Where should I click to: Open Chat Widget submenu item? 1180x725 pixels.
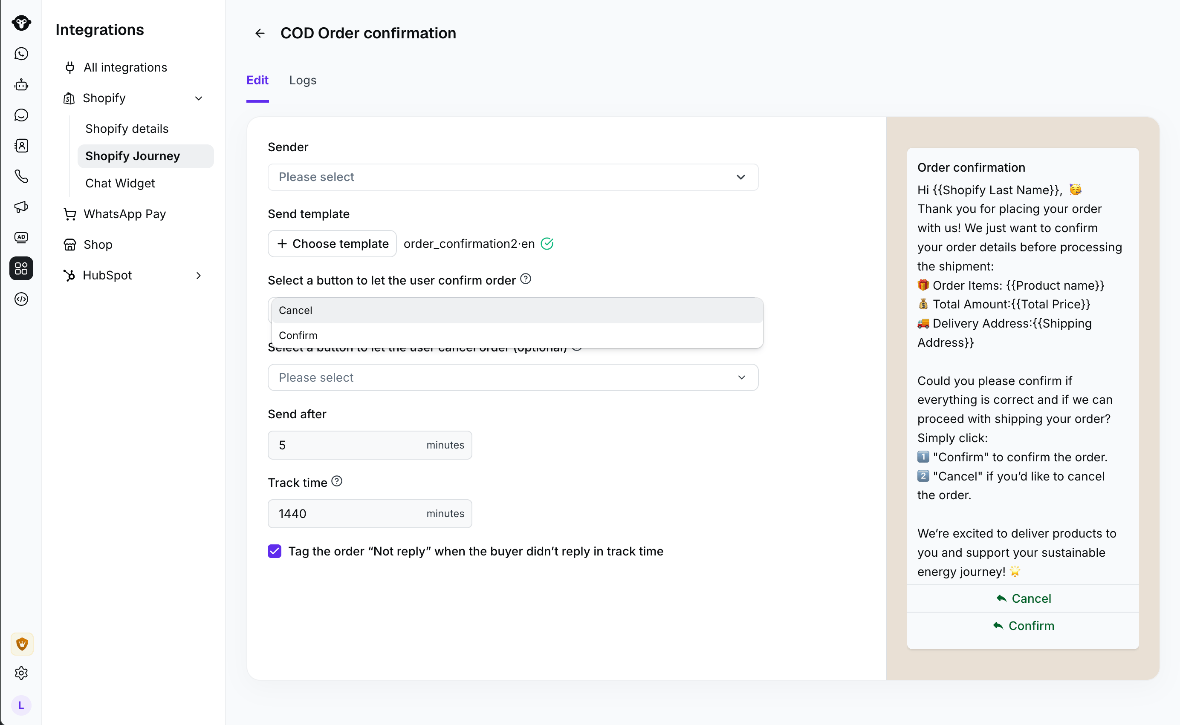point(120,183)
